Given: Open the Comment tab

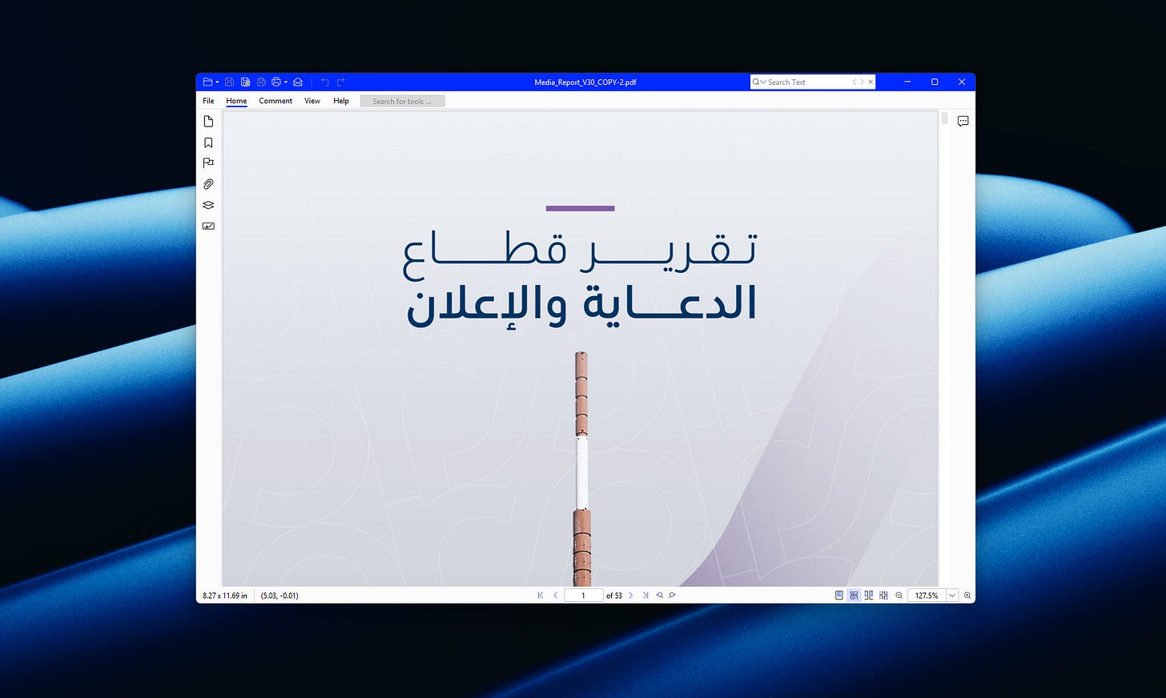Looking at the screenshot, I should pyautogui.click(x=275, y=101).
